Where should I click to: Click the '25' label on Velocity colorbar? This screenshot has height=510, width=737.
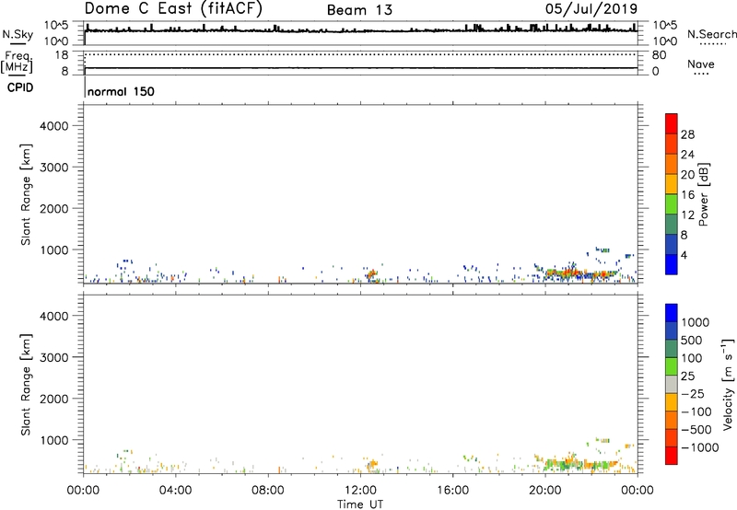[x=688, y=376]
